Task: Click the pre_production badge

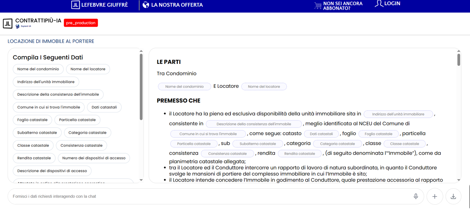Action: (81, 23)
